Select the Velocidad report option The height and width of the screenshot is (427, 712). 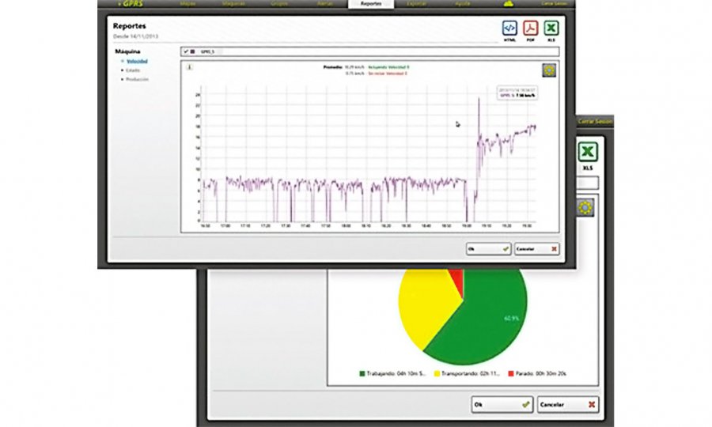click(138, 61)
